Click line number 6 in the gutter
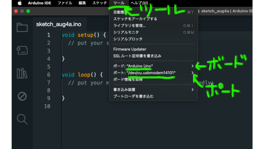The height and width of the screenshot is (149, 265). point(49,75)
